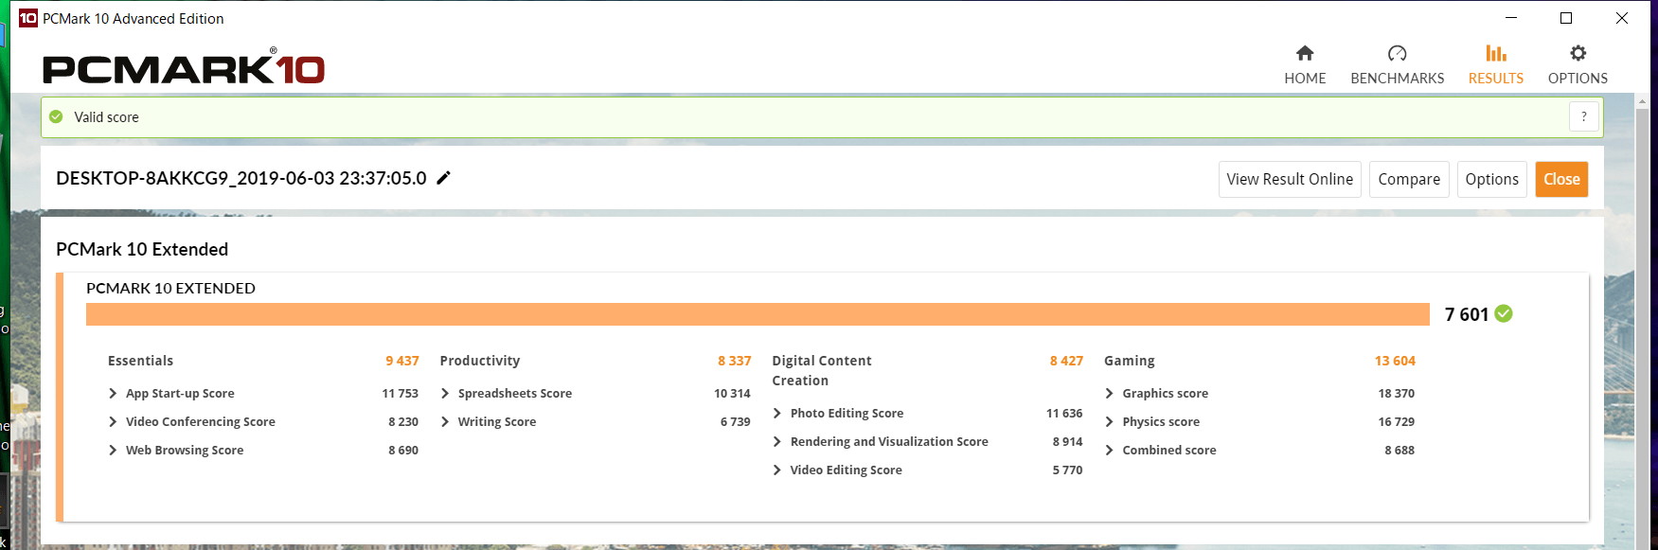Click the PCMark 10 title bar app icon
1658x550 pixels.
pos(28,18)
